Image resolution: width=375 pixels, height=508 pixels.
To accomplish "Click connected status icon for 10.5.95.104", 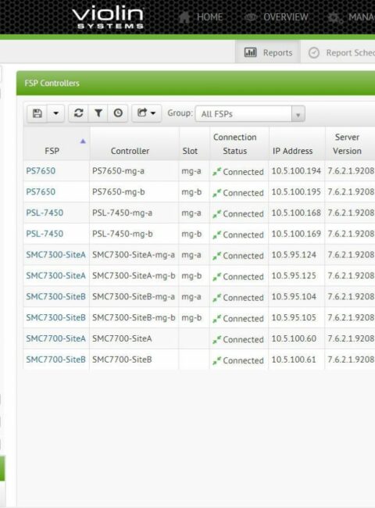I will [x=216, y=298].
